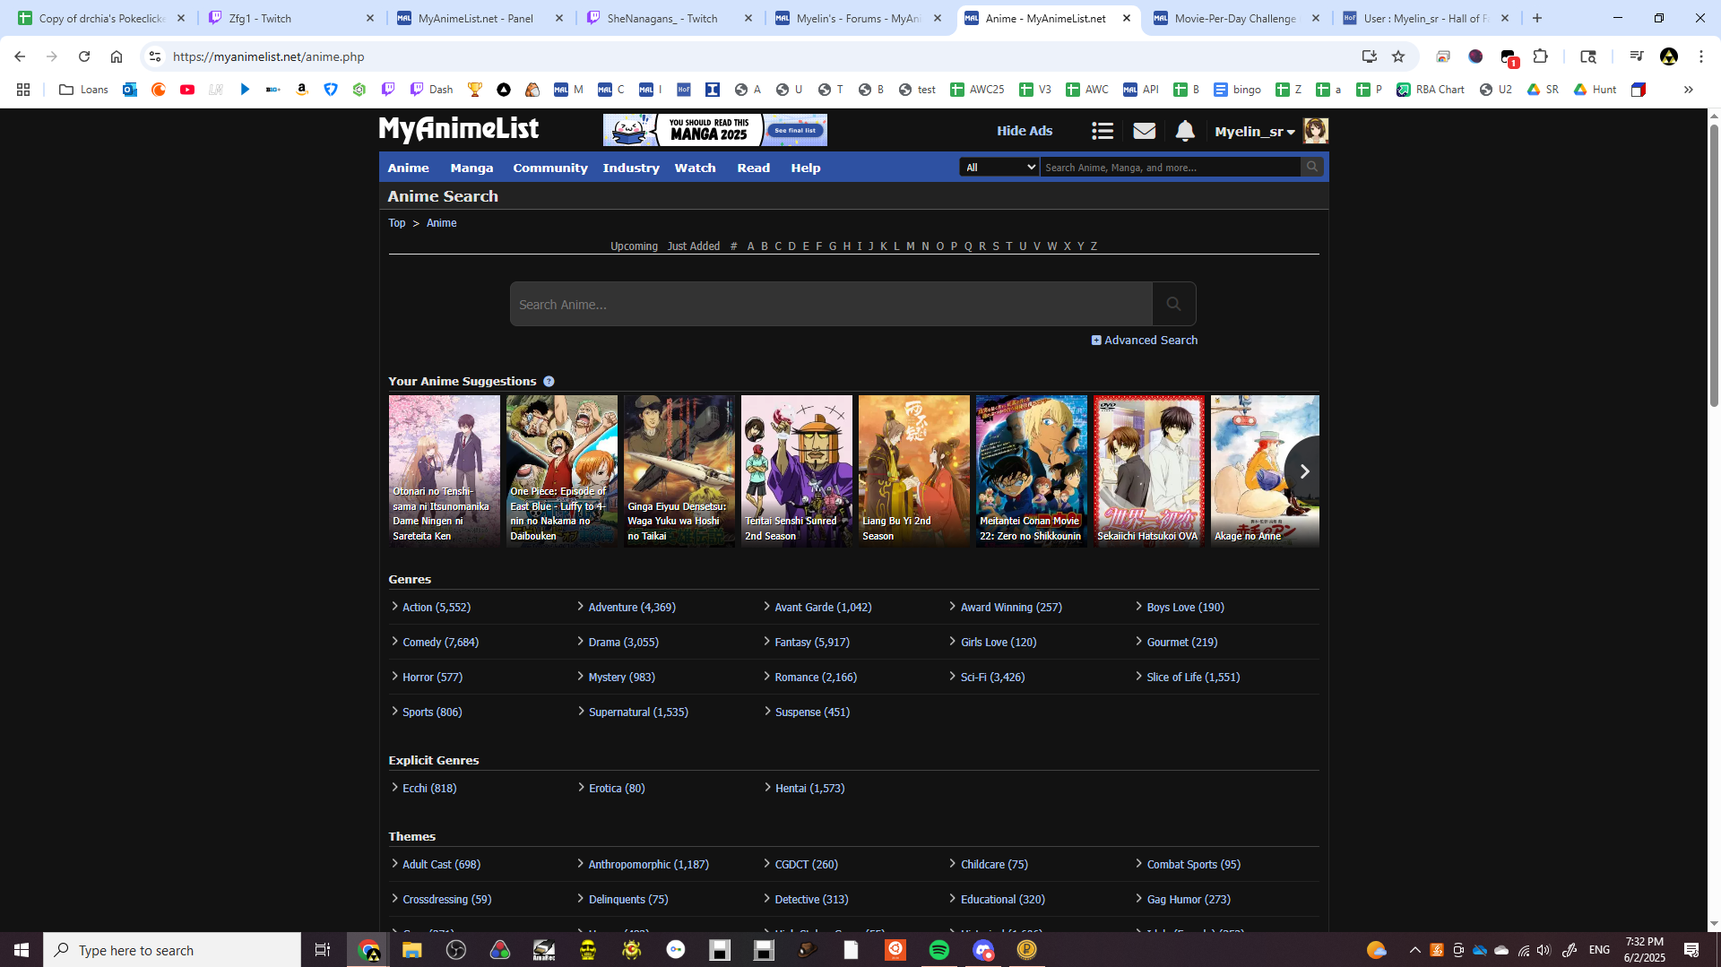Open the new tab plus button

coord(1537,18)
